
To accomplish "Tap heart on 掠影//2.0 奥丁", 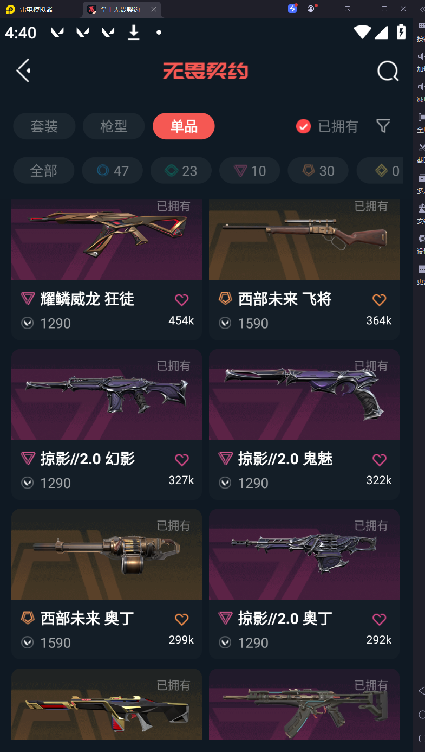I will [380, 619].
